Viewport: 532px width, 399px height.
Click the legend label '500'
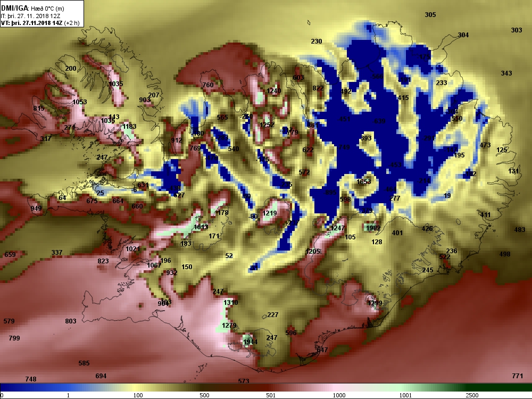coord(204,395)
